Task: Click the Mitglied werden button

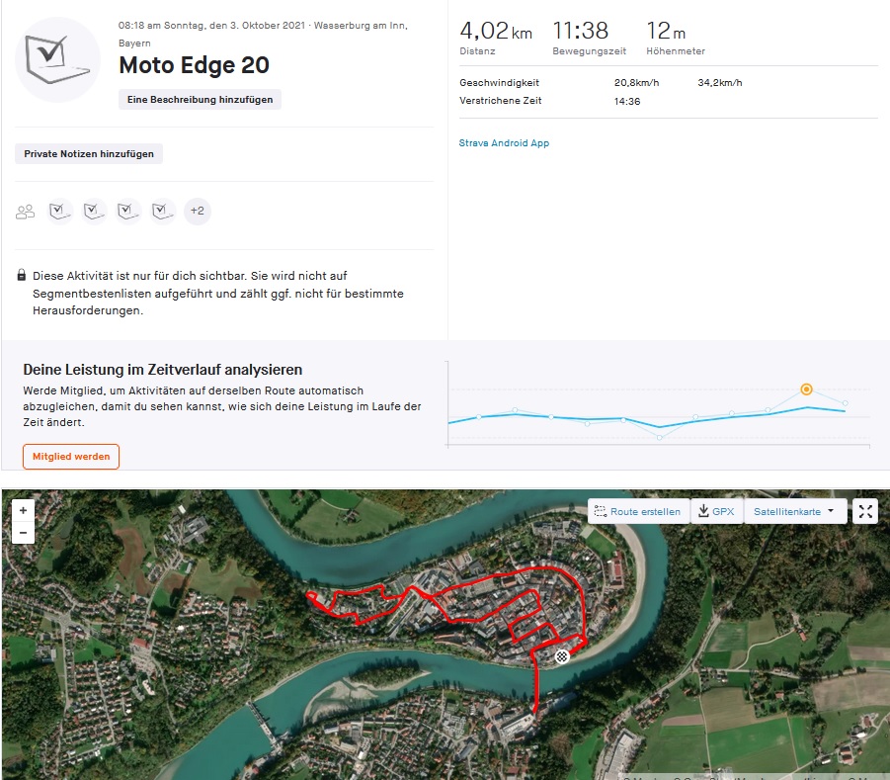Action: click(x=71, y=457)
